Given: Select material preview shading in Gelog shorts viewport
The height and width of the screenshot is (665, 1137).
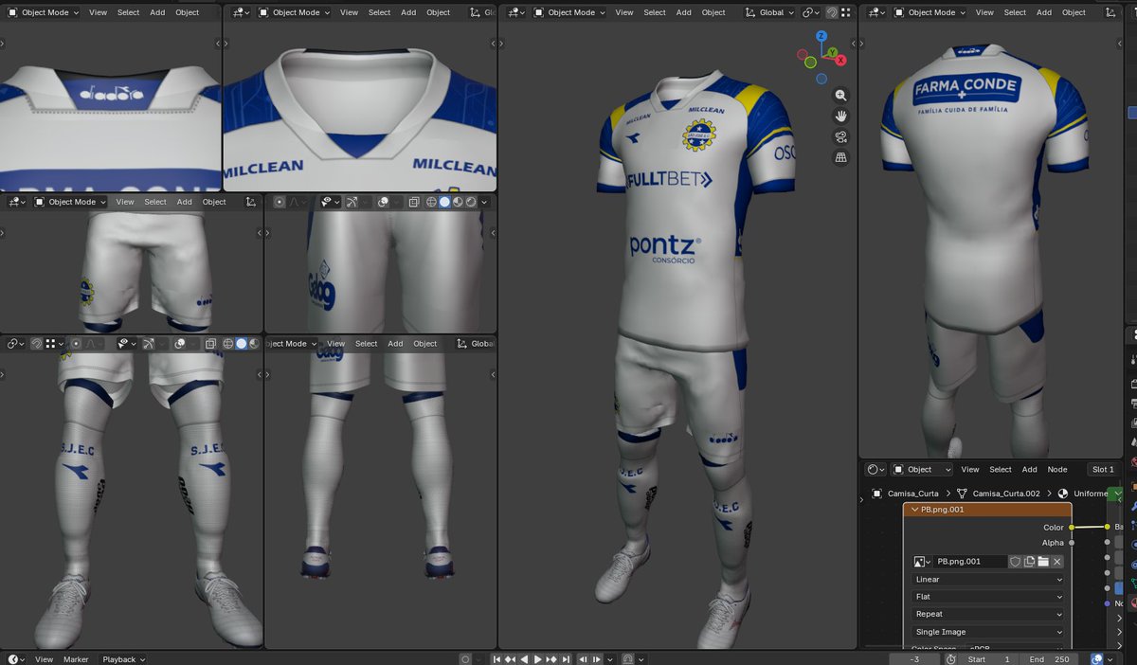Looking at the screenshot, I should (x=458, y=202).
